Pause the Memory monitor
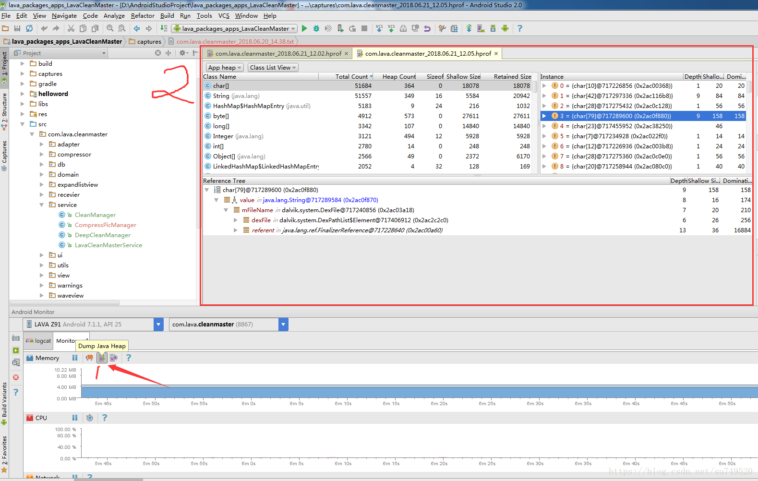Screen dimensions: 758x481 click(75, 358)
